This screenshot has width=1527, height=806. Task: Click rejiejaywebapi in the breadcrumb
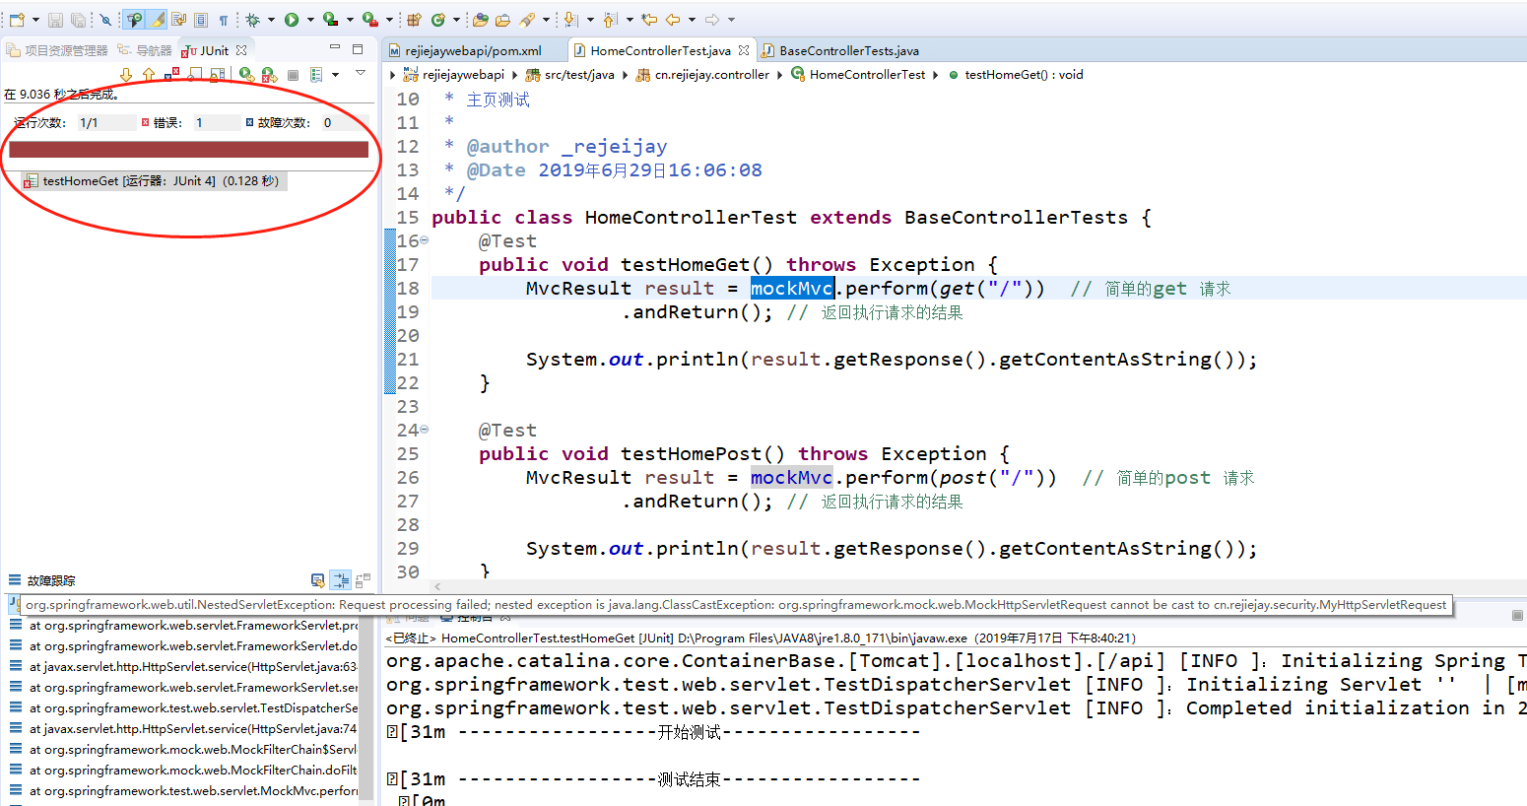click(x=455, y=75)
